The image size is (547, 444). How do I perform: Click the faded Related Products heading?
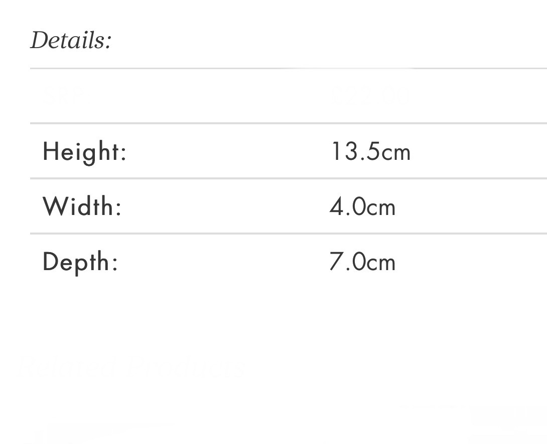[131, 367]
